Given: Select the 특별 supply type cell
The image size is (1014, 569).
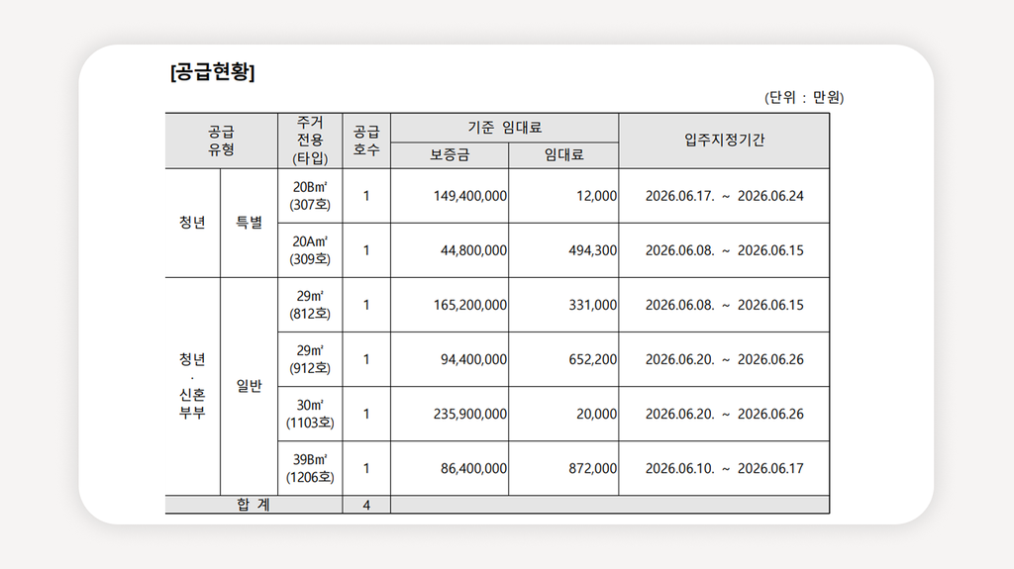Looking at the screenshot, I should (x=249, y=223).
